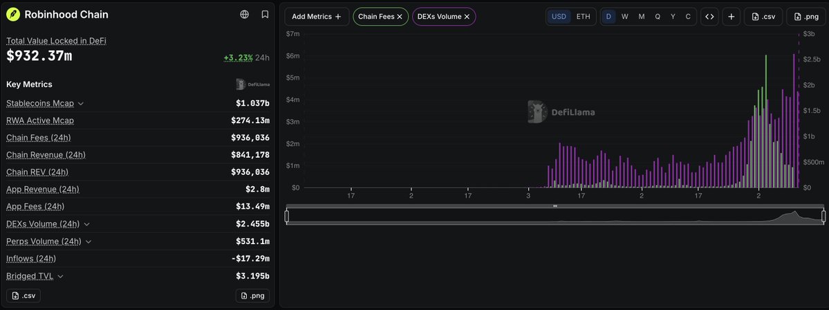Click the -$17.29m inflows value
The width and height of the screenshot is (829, 310).
pos(250,259)
